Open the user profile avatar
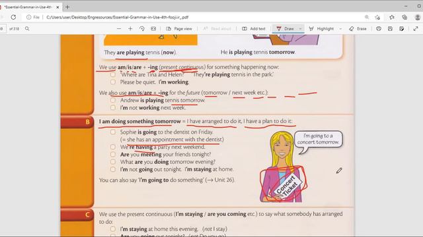Image resolution: width=423 pixels, height=237 pixels. click(417, 17)
